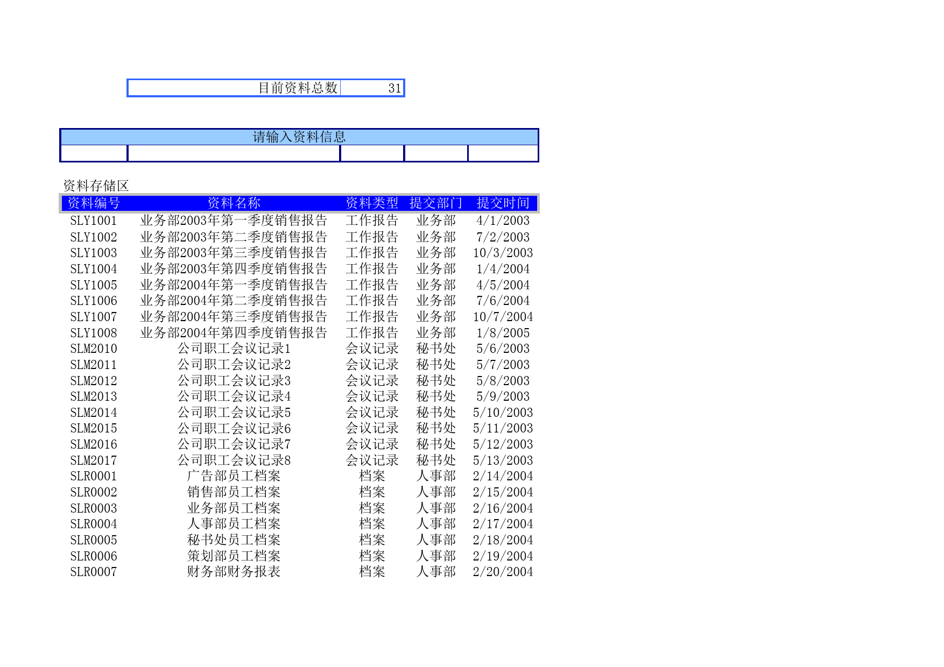Click the 资料名称 column header
Screen dimensions: 944x667
(234, 203)
